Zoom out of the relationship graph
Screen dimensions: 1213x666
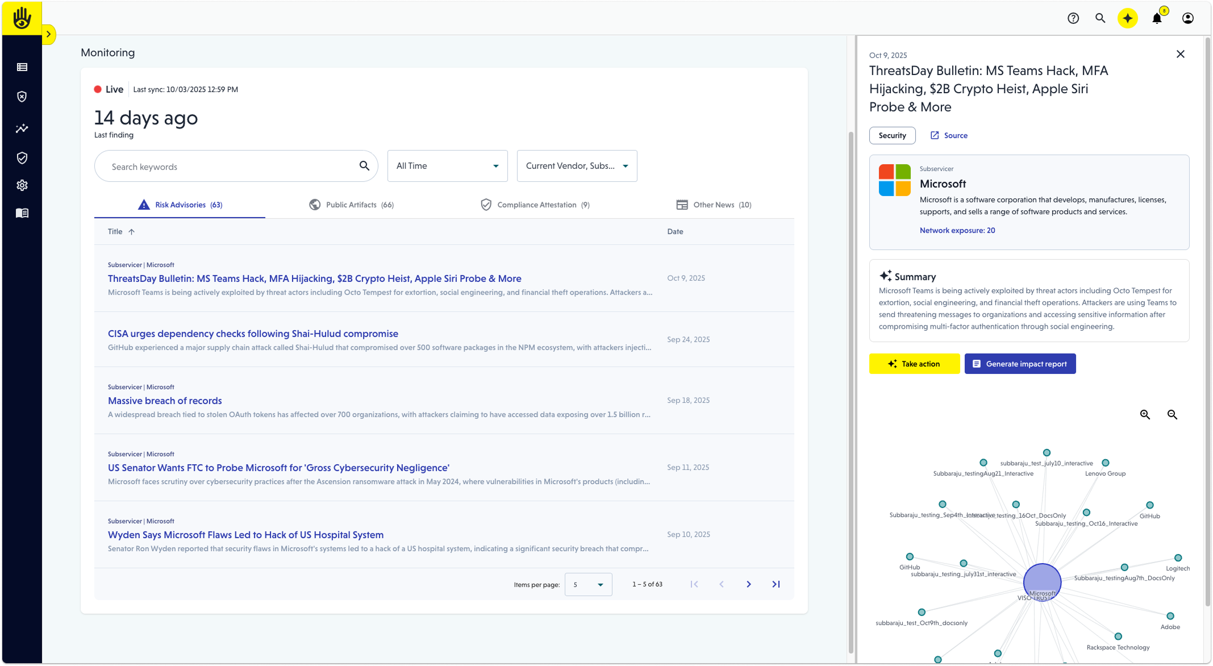click(x=1172, y=414)
